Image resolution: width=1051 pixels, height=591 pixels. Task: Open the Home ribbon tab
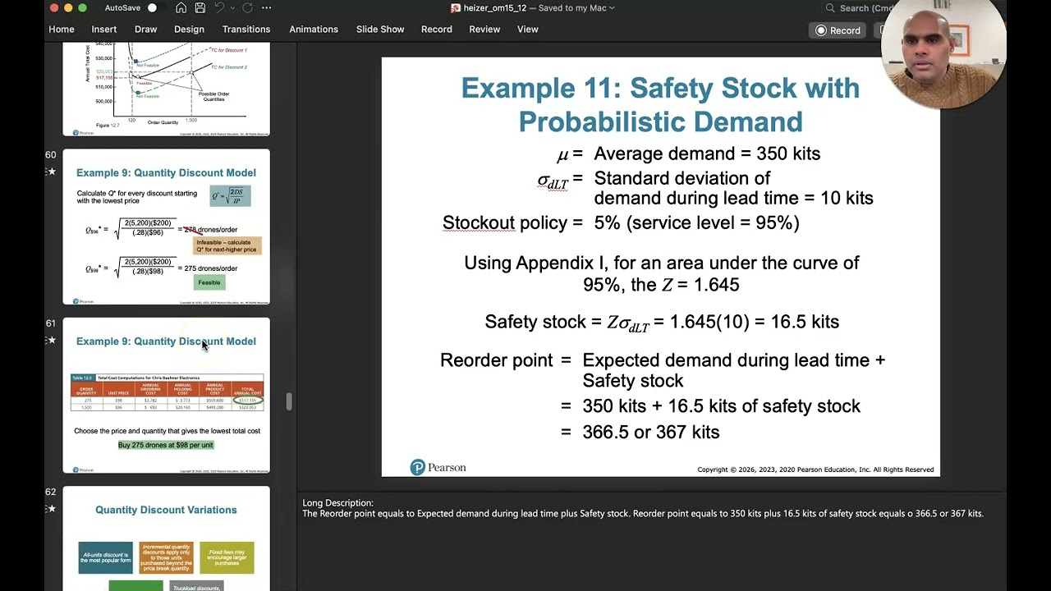[62, 30]
